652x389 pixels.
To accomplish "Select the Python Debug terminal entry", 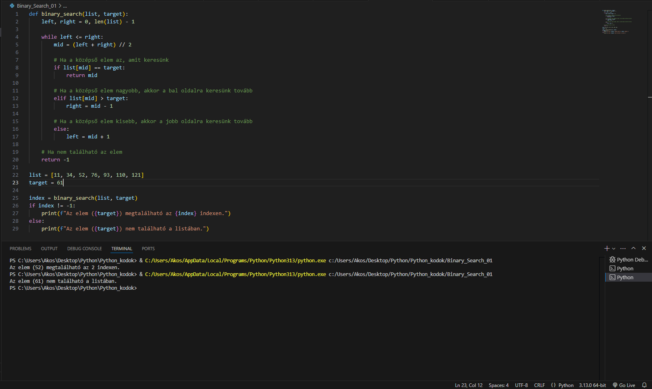I will 629,260.
